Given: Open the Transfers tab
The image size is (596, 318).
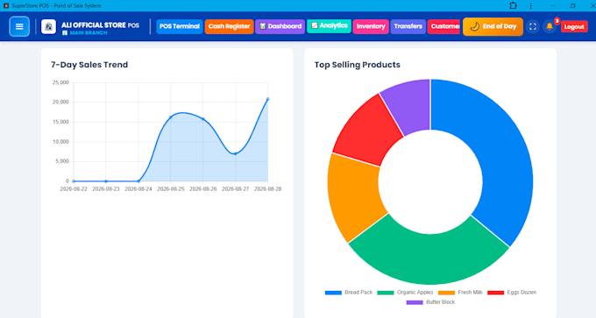Looking at the screenshot, I should (x=408, y=26).
